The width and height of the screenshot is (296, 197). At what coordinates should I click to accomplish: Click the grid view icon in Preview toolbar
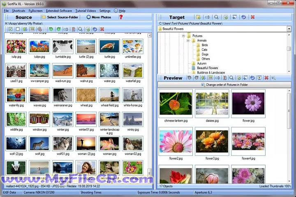[210, 78]
